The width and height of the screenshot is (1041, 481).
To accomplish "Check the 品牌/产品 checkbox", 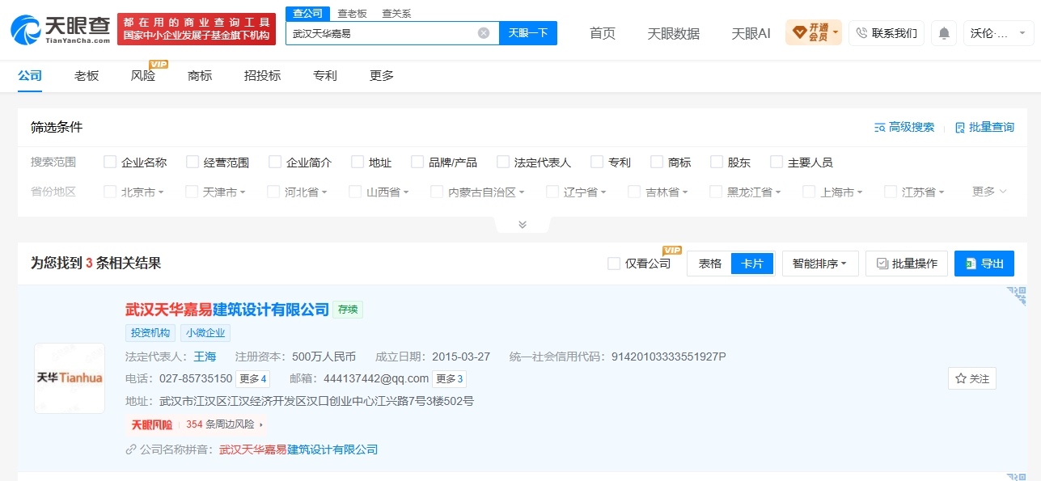I will tap(417, 162).
